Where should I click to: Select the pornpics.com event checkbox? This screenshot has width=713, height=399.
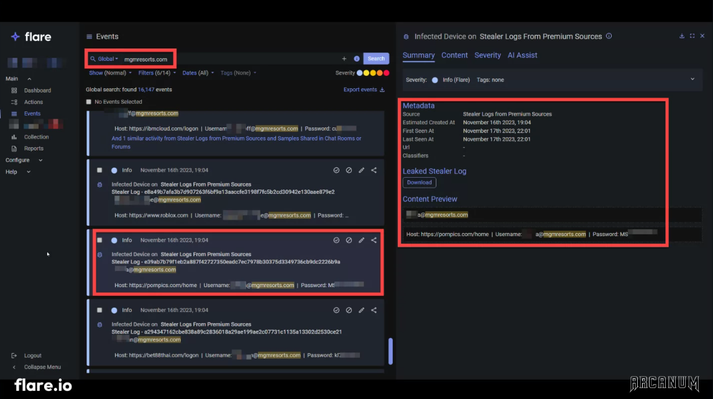pyautogui.click(x=99, y=240)
